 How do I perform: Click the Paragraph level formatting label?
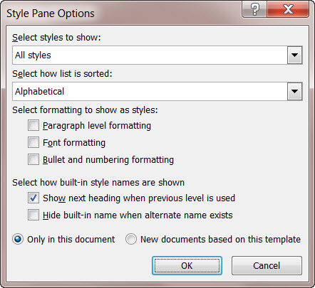[97, 126]
